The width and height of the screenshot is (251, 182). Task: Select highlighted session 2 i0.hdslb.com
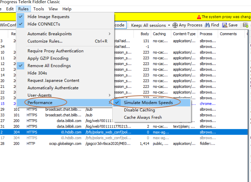click(x=124, y=132)
